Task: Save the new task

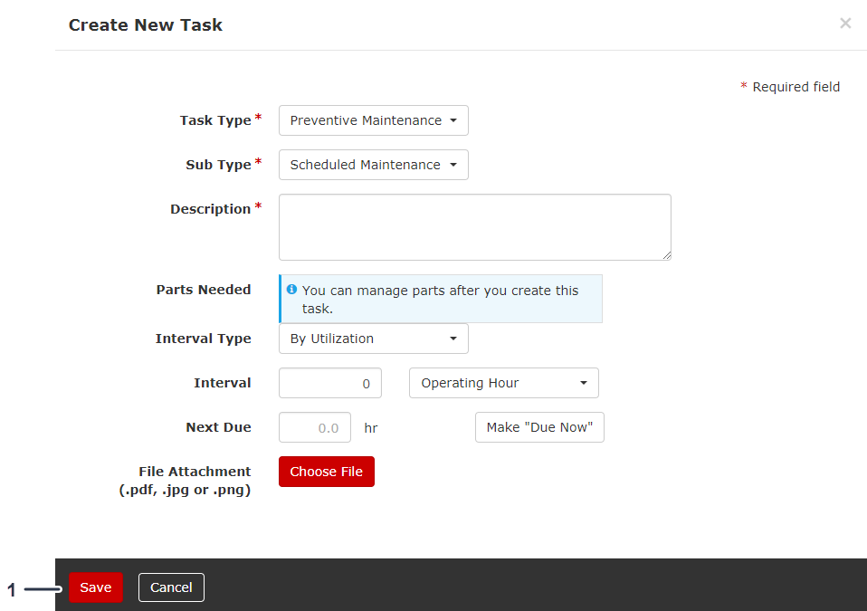Action: tap(95, 587)
